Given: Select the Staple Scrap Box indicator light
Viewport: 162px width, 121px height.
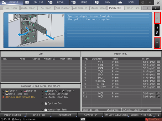Looking at the screenshot, I should point(42,97).
